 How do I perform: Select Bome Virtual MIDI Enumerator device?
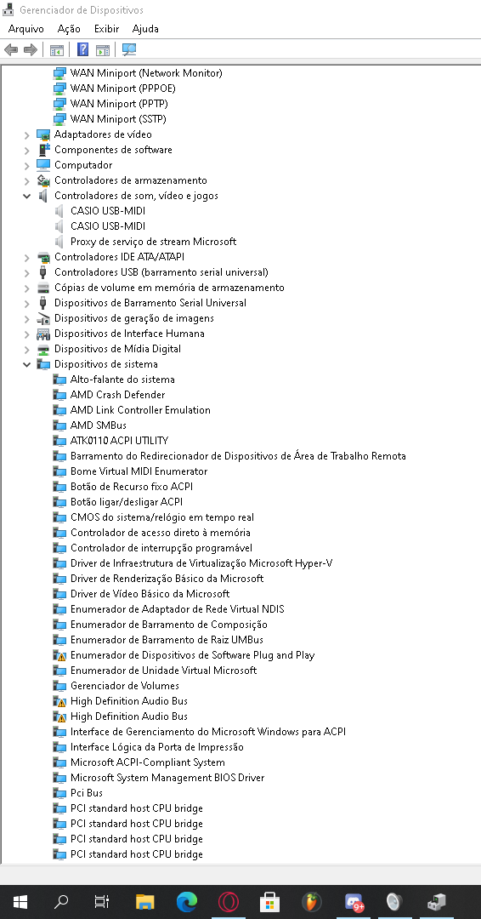pyautogui.click(x=139, y=471)
